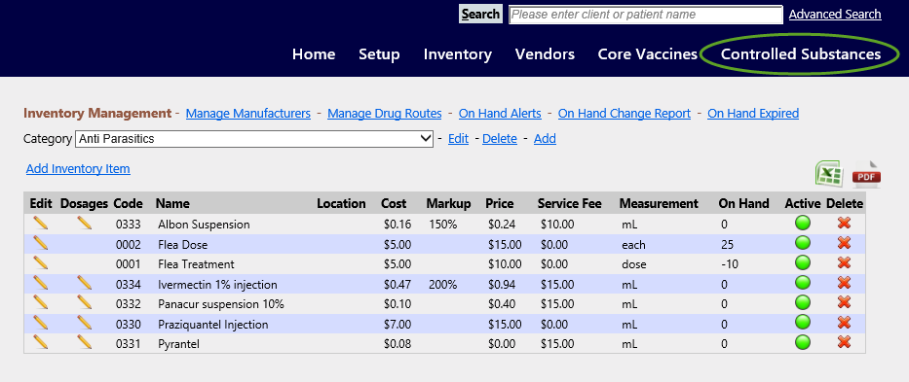Toggle active status for Flea Dose

point(803,243)
